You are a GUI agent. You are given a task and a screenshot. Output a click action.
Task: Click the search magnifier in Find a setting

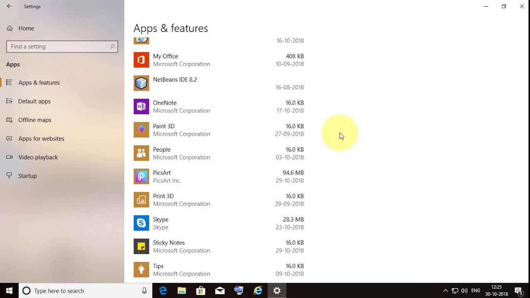[112, 47]
